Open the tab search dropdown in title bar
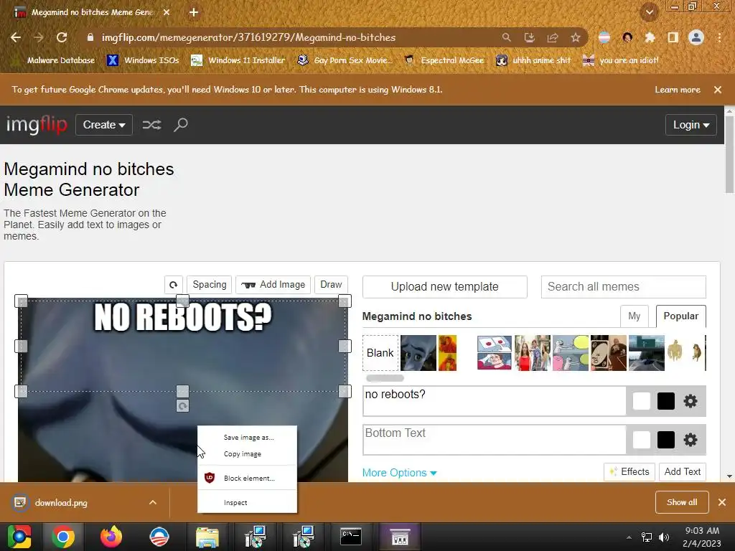The width and height of the screenshot is (735, 551). point(649,12)
